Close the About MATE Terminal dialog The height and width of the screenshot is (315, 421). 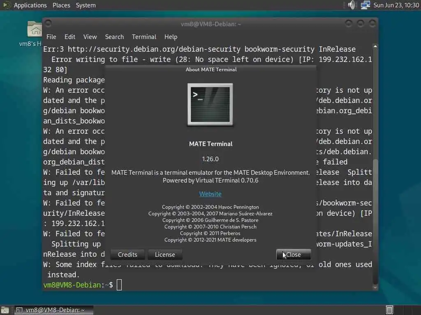tap(294, 254)
